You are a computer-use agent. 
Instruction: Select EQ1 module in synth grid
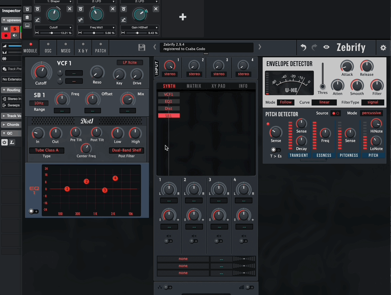tap(169, 101)
